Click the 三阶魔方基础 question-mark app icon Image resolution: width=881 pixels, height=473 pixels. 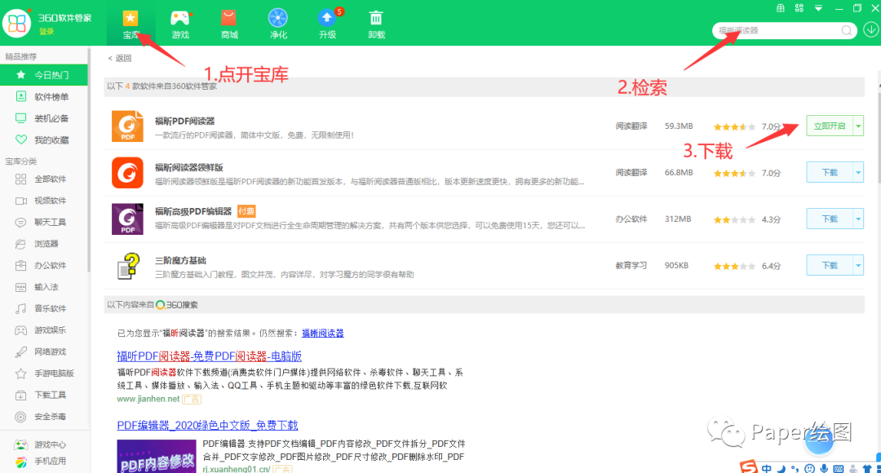[128, 265]
